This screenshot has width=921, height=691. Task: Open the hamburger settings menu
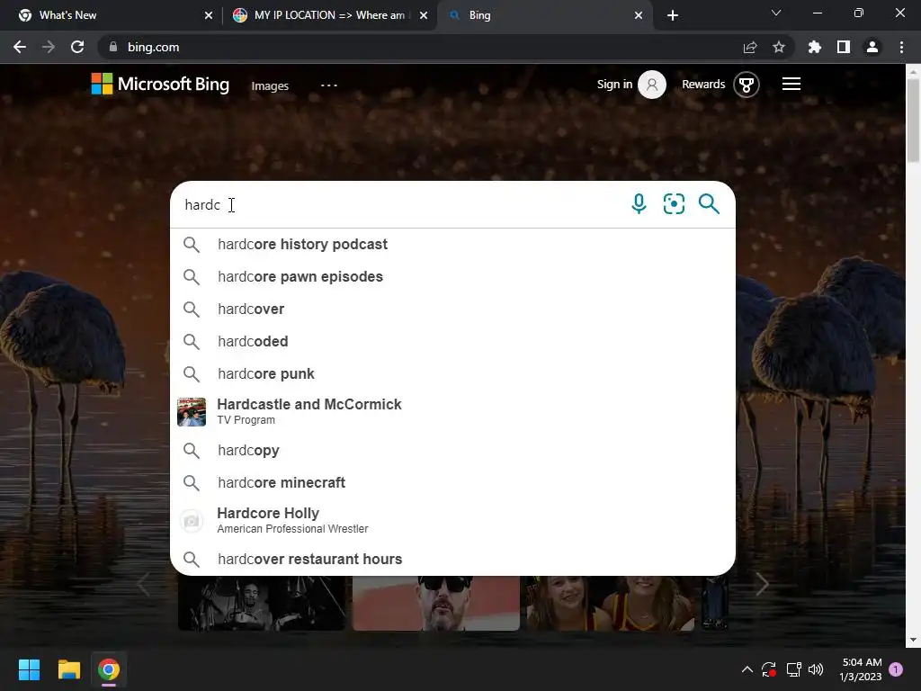[x=791, y=84]
